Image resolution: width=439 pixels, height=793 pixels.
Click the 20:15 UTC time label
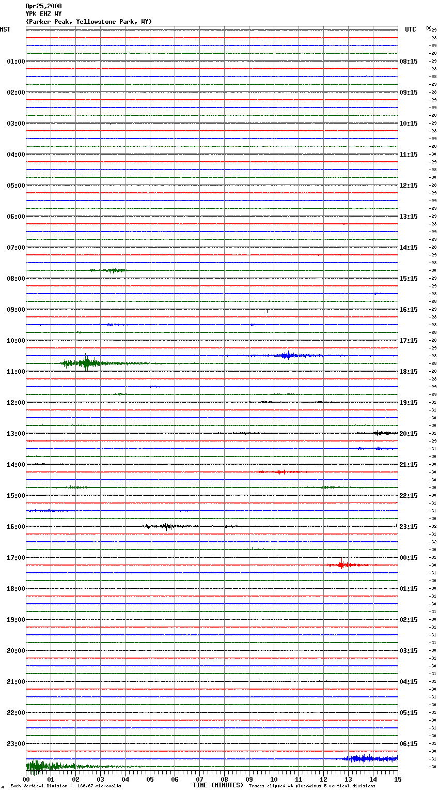tap(409, 434)
